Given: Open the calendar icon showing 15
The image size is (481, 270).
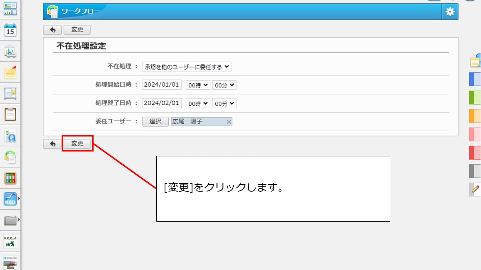Looking at the screenshot, I should tap(10, 30).
